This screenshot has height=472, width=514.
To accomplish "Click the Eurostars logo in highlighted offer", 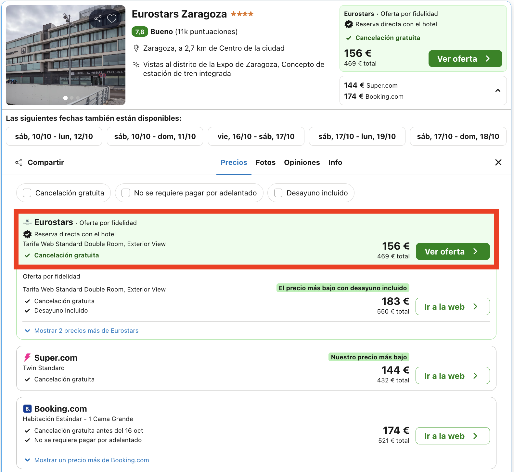I will point(27,222).
